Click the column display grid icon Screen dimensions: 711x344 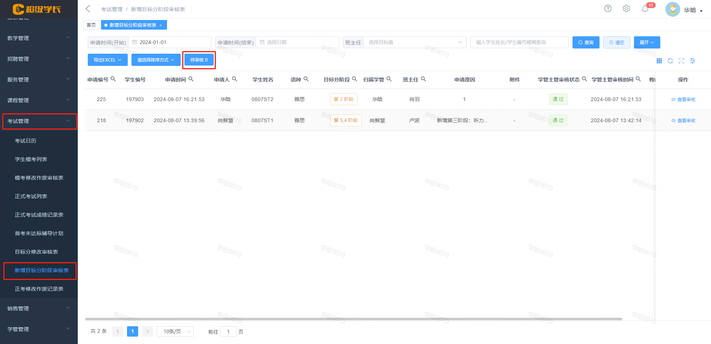pos(660,61)
